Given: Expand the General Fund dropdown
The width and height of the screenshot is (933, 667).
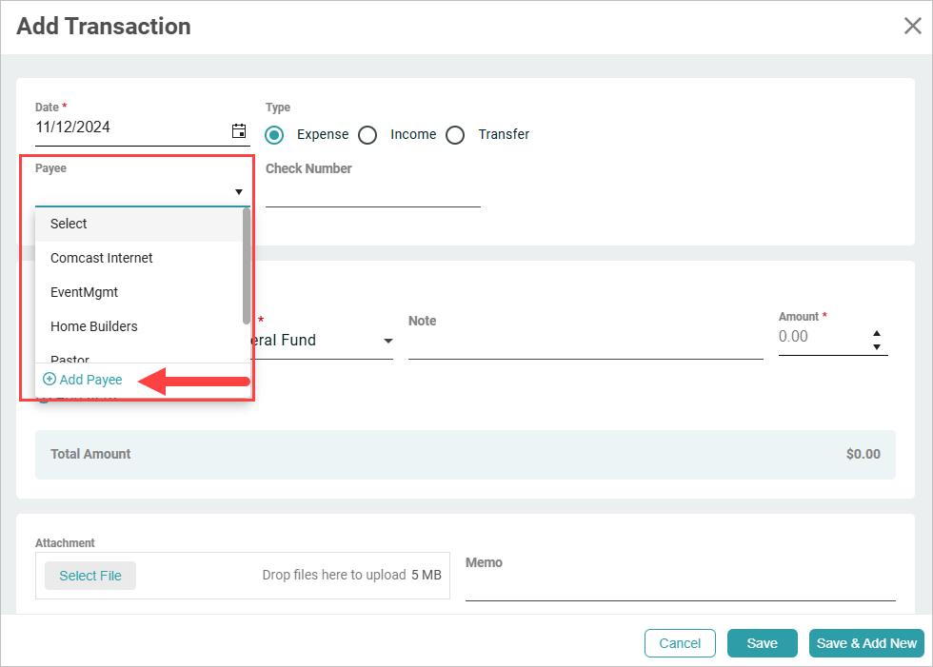Looking at the screenshot, I should tap(388, 341).
